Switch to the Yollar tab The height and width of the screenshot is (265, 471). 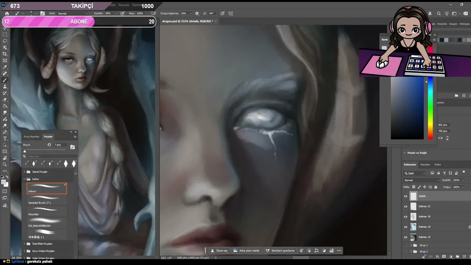pos(438,165)
